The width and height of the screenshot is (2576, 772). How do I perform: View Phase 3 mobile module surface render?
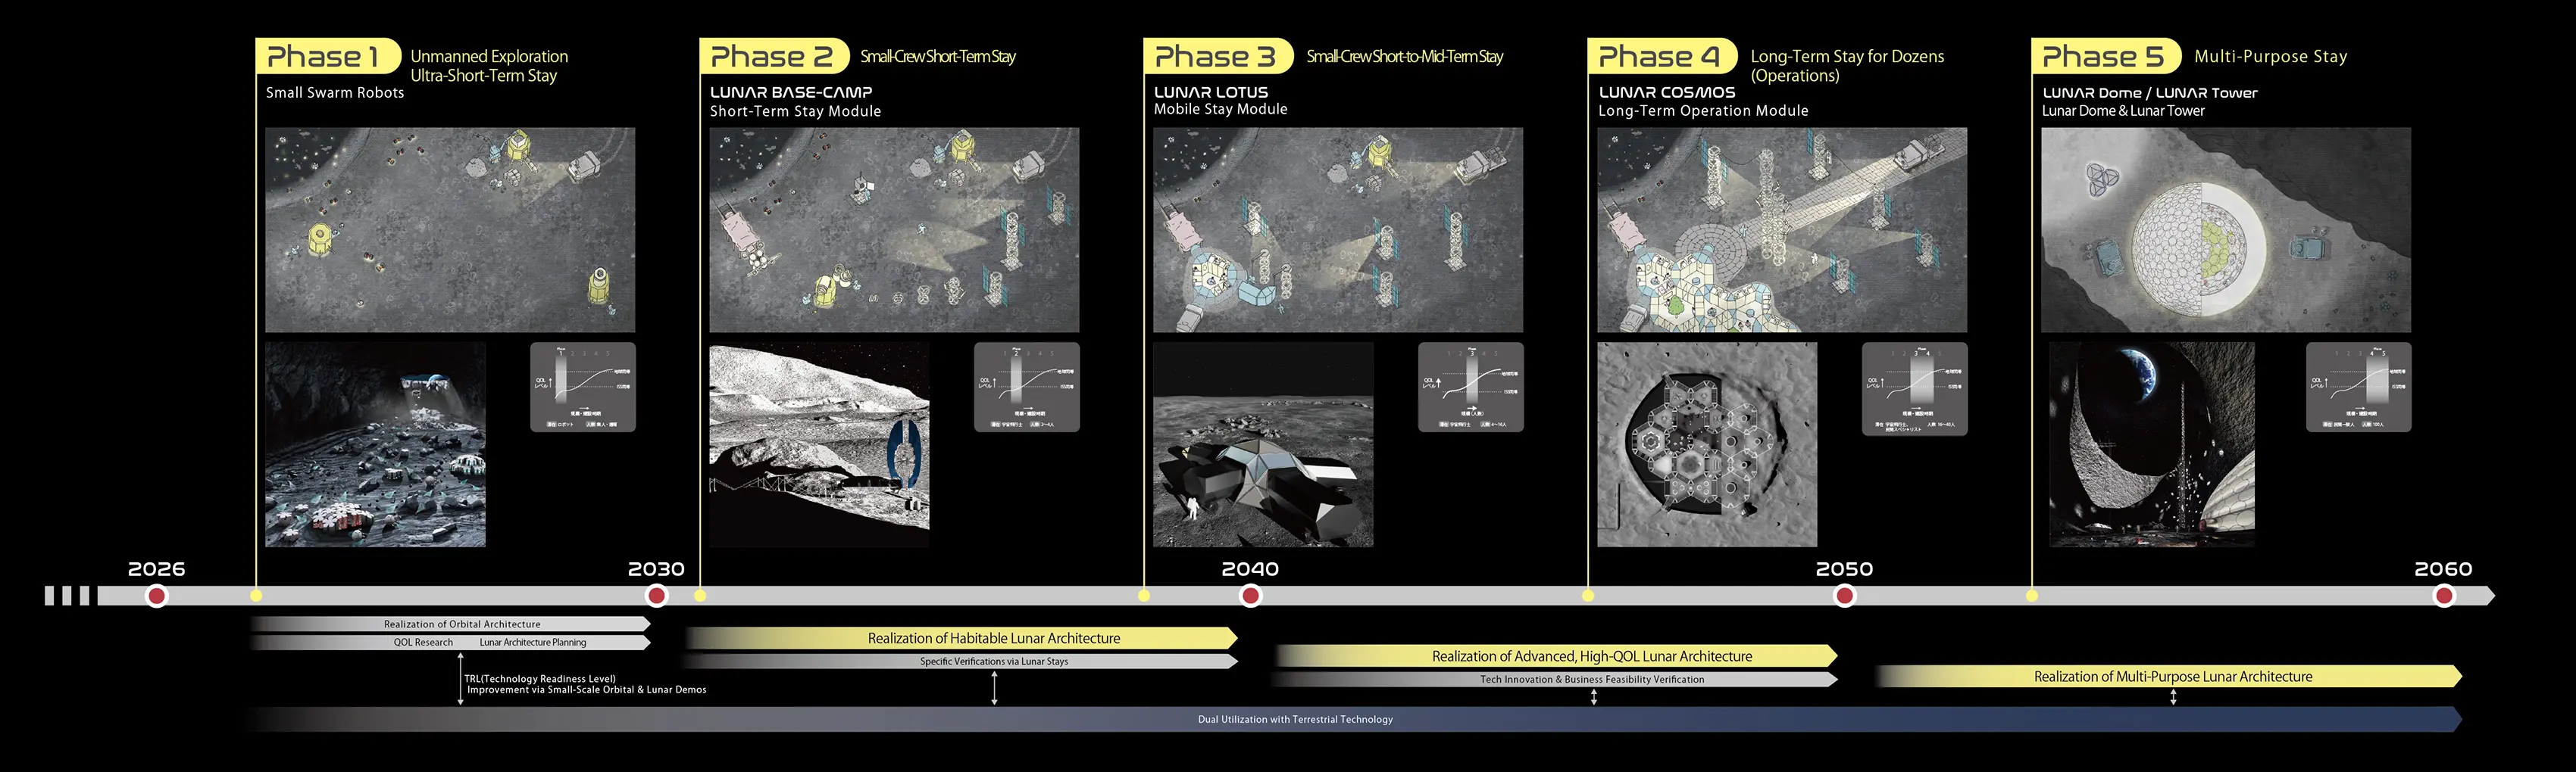pyautogui.click(x=1263, y=444)
